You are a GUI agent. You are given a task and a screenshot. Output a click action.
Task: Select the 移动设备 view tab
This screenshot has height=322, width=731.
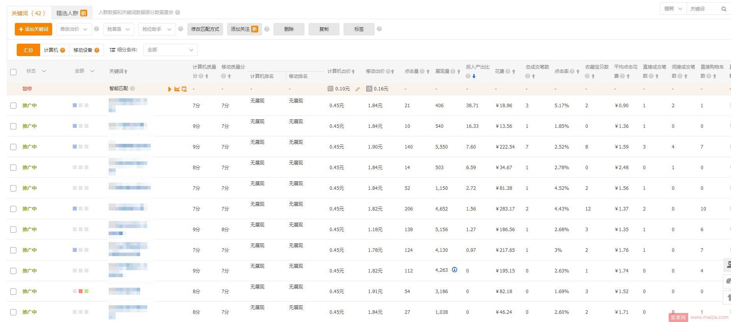pyautogui.click(x=86, y=50)
